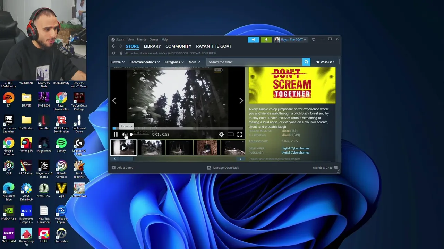Toggle theater mode on video player
Image resolution: width=444 pixels, height=249 pixels.
230,135
